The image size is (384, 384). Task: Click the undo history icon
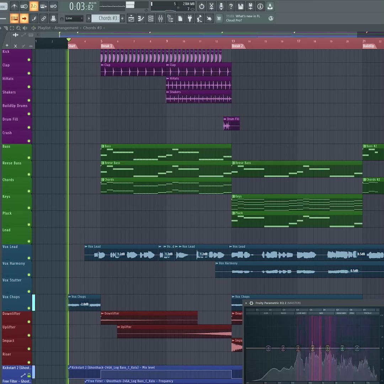pos(202,6)
